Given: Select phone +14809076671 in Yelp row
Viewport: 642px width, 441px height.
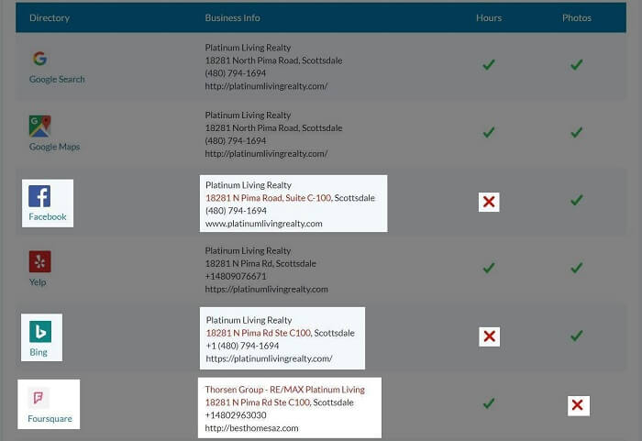Looking at the screenshot, I should coord(236,276).
